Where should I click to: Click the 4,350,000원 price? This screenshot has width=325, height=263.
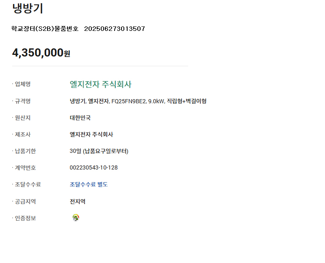[x=41, y=53]
